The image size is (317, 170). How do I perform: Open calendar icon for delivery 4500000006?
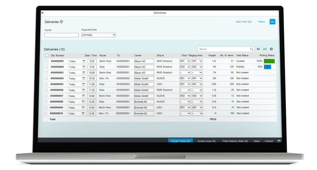[x=83, y=90]
